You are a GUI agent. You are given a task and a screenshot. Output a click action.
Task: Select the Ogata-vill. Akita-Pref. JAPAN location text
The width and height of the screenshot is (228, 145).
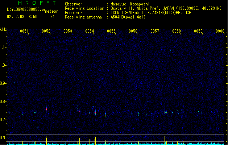point(166,8)
